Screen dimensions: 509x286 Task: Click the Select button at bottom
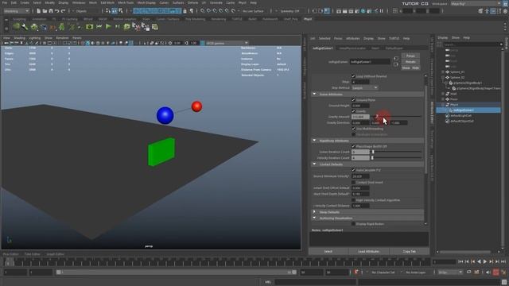pos(328,251)
